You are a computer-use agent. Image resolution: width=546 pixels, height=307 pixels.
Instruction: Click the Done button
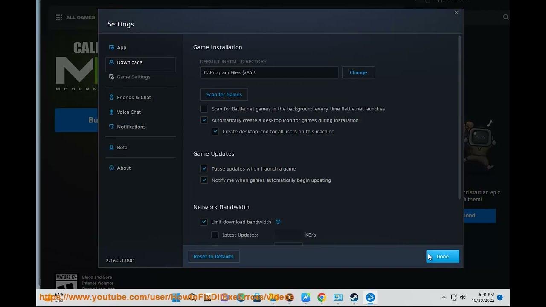tap(443, 257)
